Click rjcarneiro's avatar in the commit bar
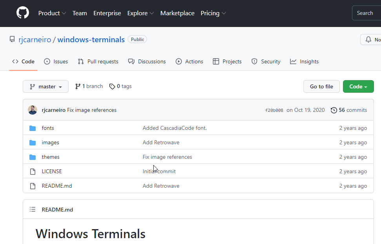Image resolution: width=381 pixels, height=244 pixels. (33, 110)
